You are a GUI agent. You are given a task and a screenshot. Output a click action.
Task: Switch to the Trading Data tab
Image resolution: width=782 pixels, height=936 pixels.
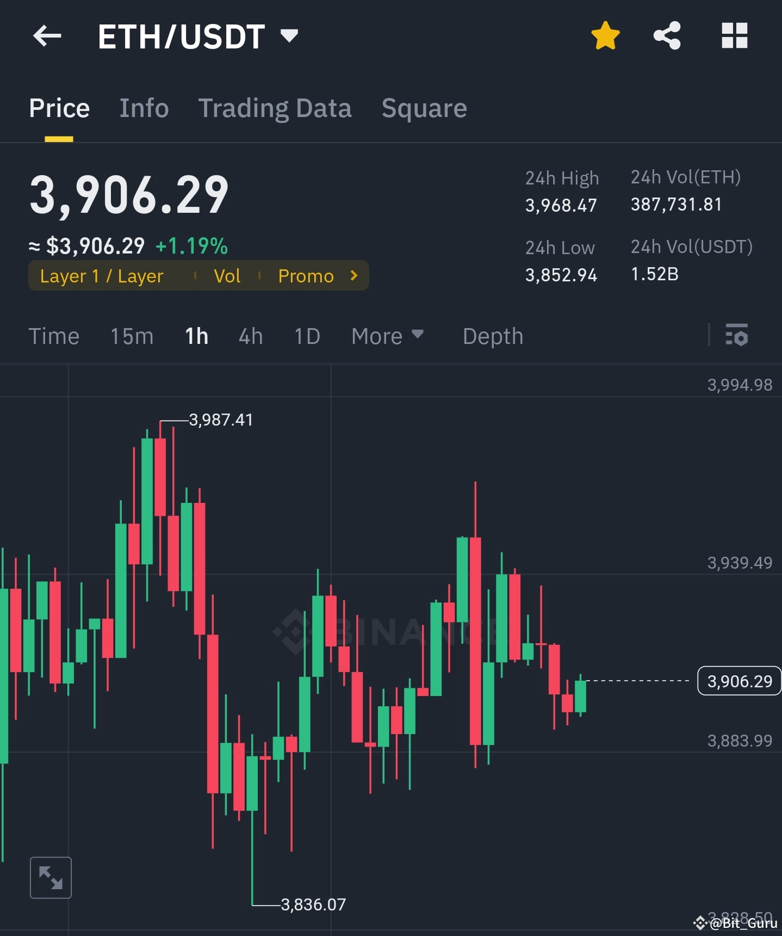click(x=275, y=108)
